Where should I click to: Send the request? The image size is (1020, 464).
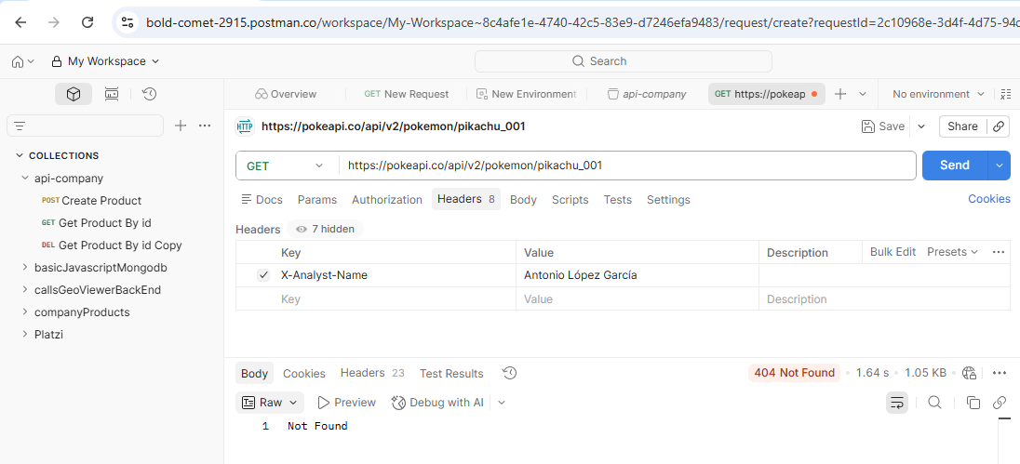click(x=954, y=166)
